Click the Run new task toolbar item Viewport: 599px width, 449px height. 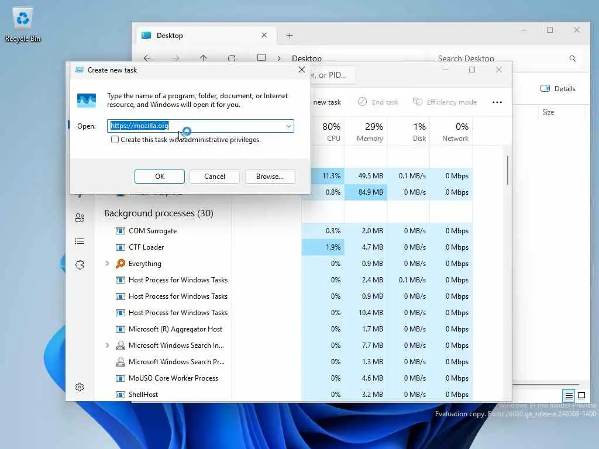coord(326,102)
